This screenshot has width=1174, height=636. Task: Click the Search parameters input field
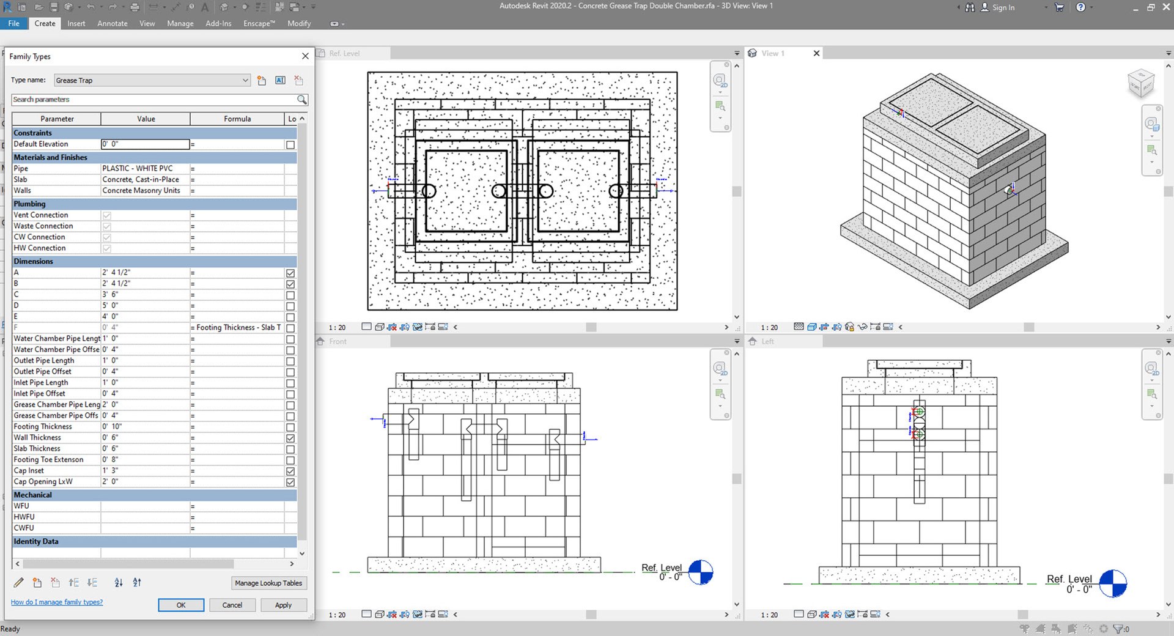pyautogui.click(x=154, y=99)
